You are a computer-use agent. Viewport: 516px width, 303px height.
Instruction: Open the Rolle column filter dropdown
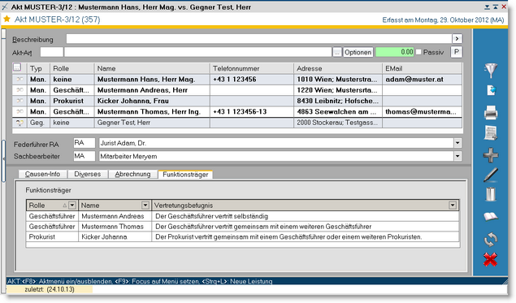72,206
